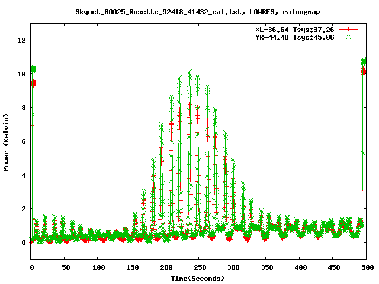The image size is (379, 284).
Task: Click x-axis tick label 350
Action: point(267,267)
